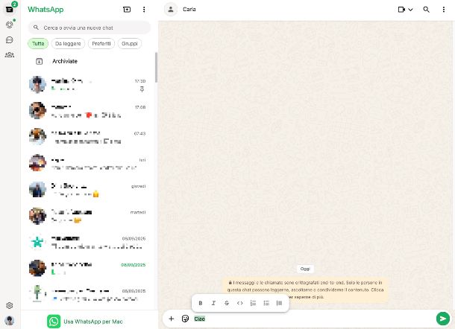Click the WhatsApp logo in the Mac banner

[54, 322]
